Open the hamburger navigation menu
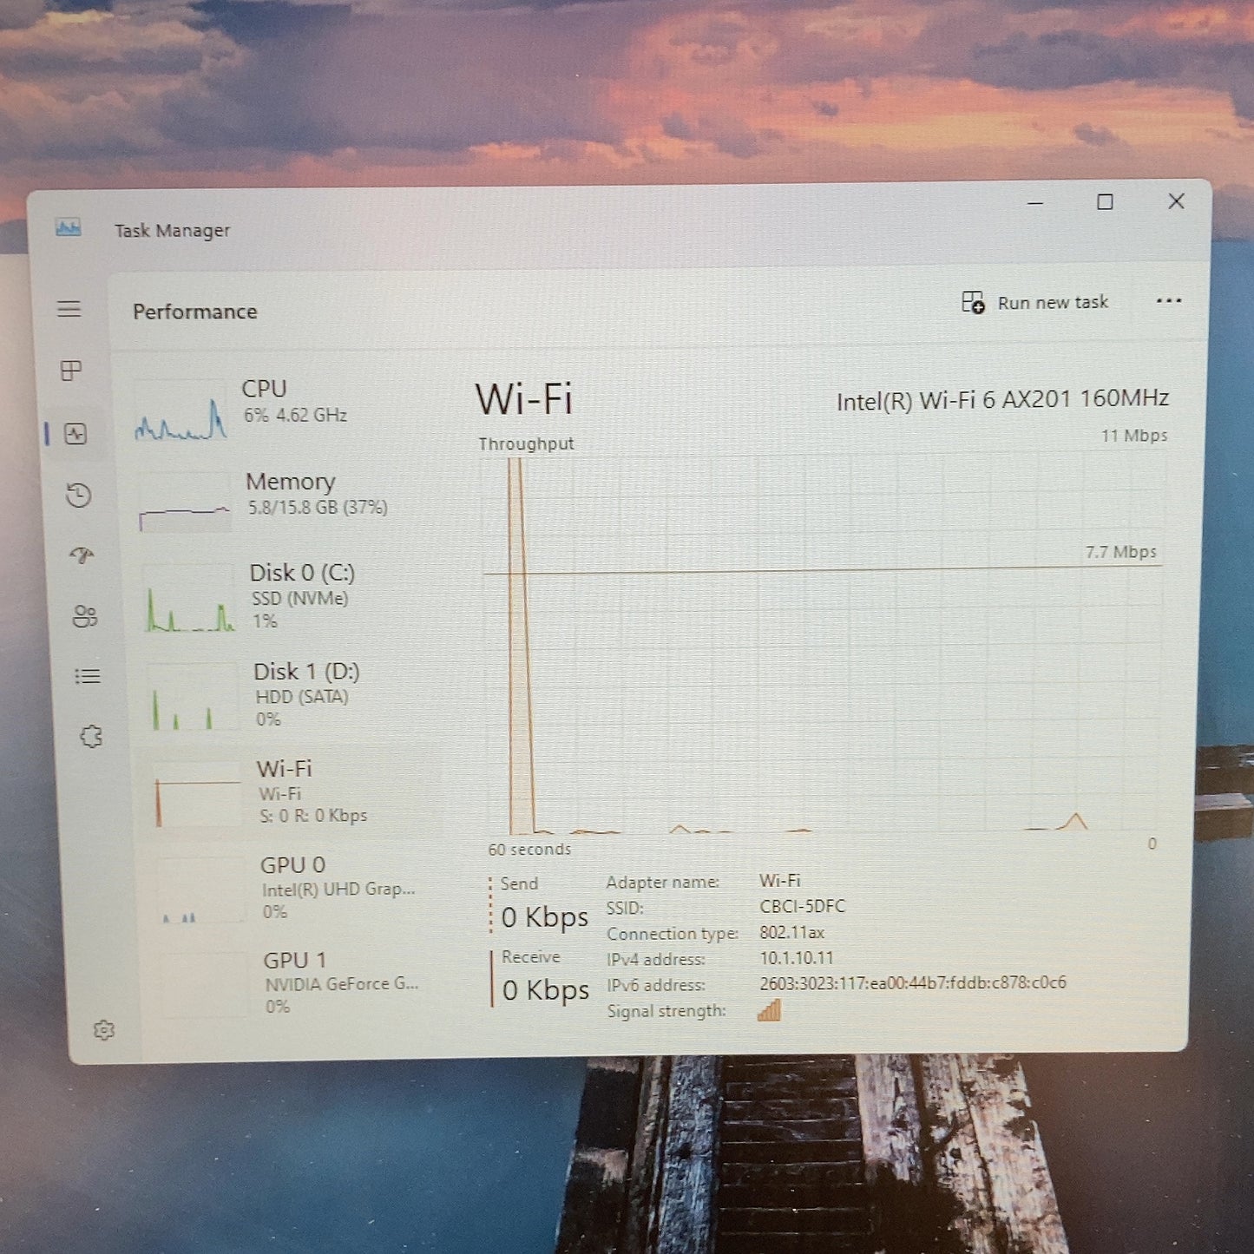1254x1254 pixels. point(69,309)
